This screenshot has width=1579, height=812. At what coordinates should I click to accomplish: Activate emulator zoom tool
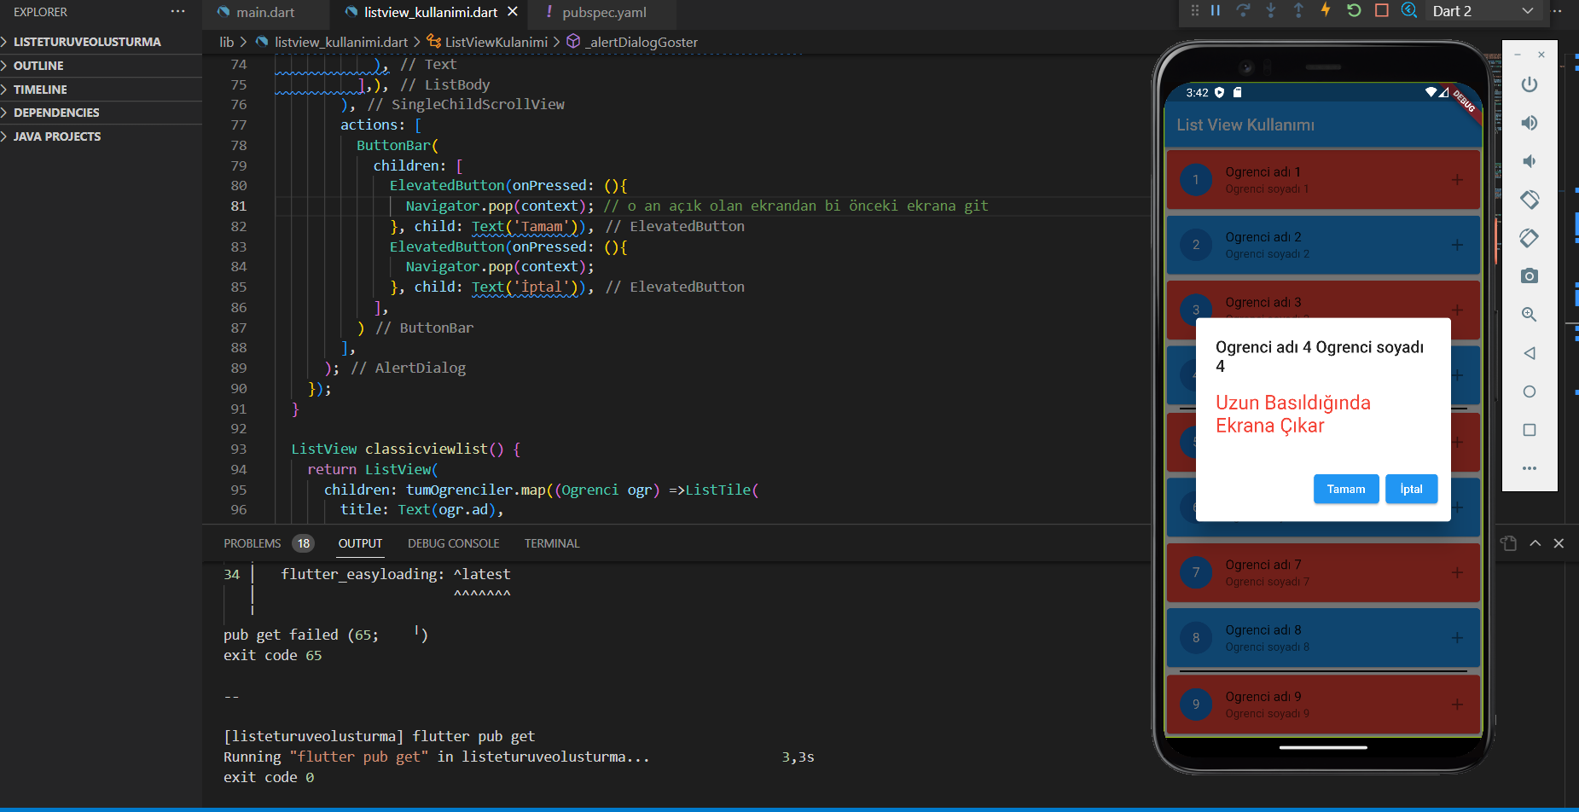tap(1530, 315)
